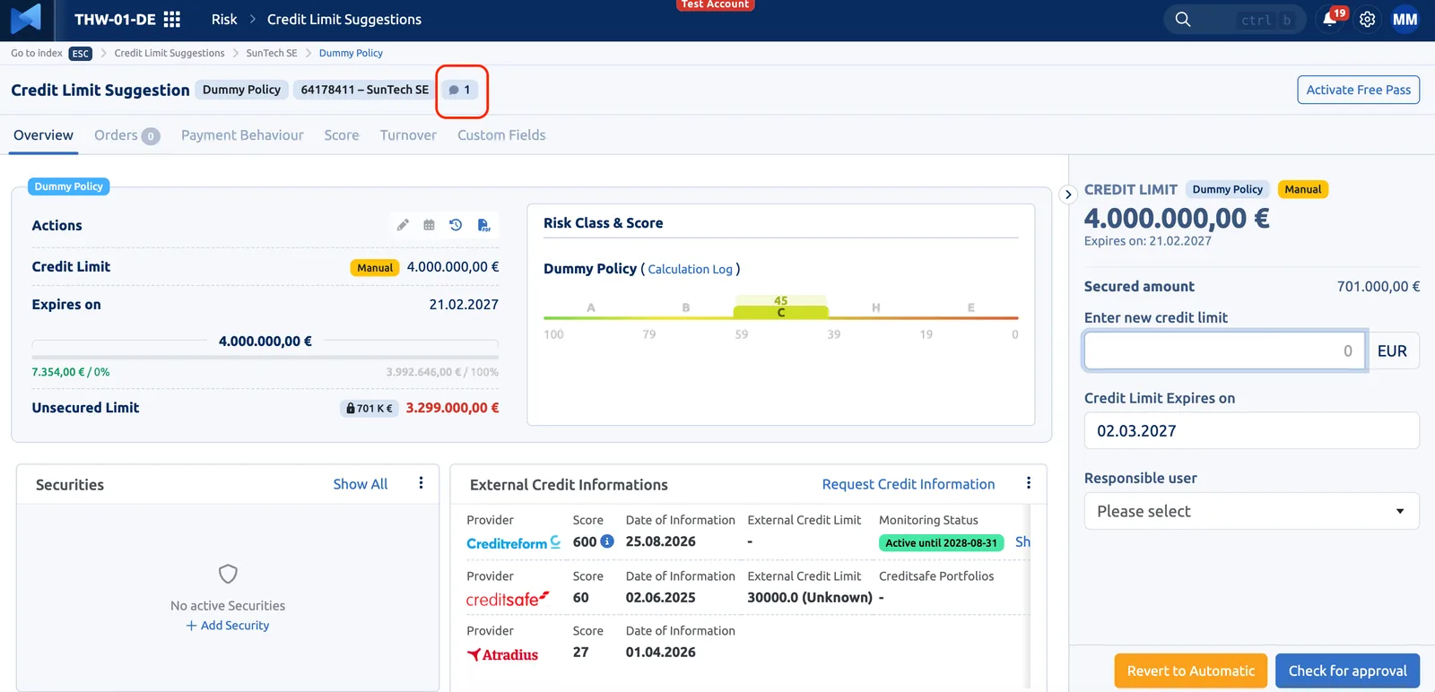Click the C risk class marker on scale
1435x692 pixels.
click(x=781, y=313)
